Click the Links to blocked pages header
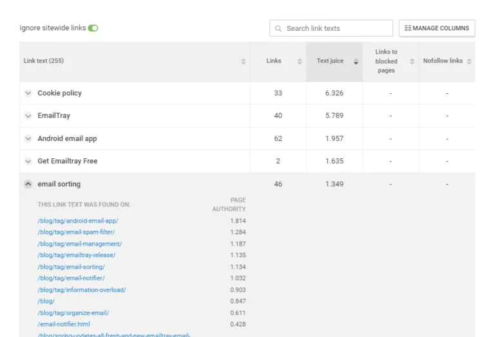Viewport: 495px width, 337px height. tap(386, 61)
